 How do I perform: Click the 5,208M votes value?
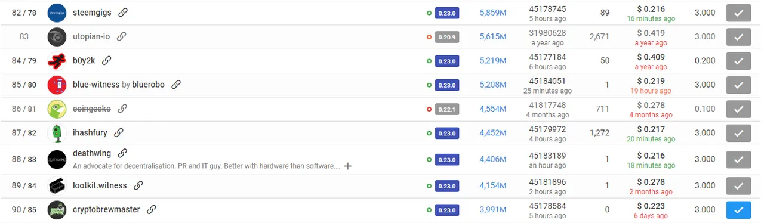click(493, 85)
